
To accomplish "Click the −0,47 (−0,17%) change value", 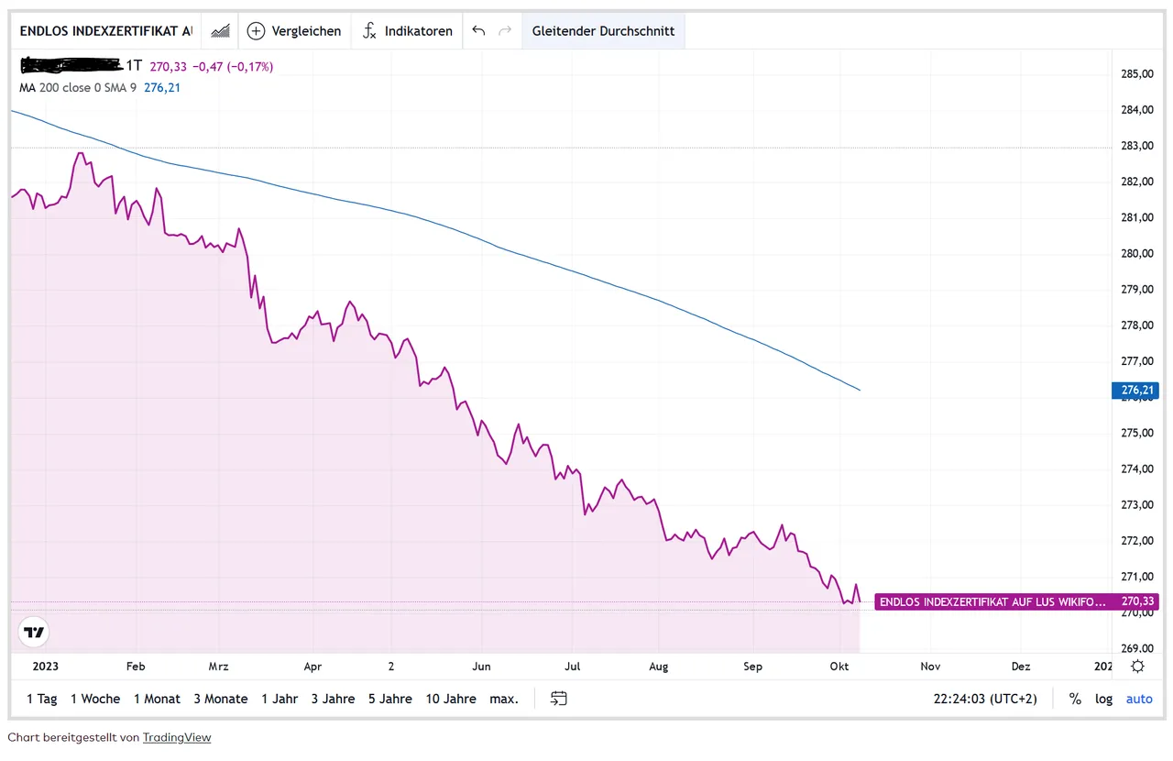I will [233, 66].
